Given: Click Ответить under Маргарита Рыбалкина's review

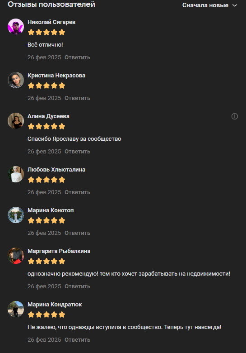Looking at the screenshot, I should (x=78, y=286).
